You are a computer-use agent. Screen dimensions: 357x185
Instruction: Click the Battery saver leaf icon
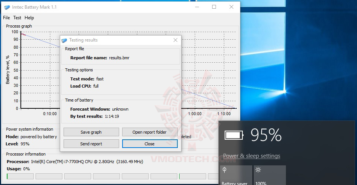[225, 170]
